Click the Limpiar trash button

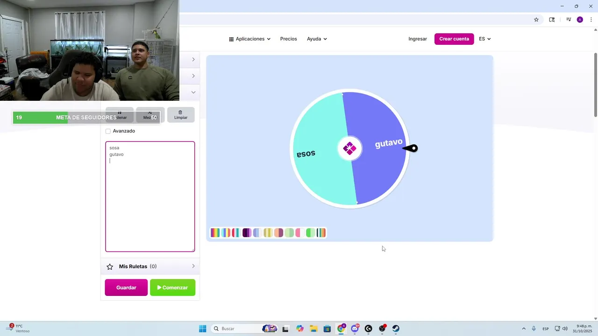coord(181,115)
